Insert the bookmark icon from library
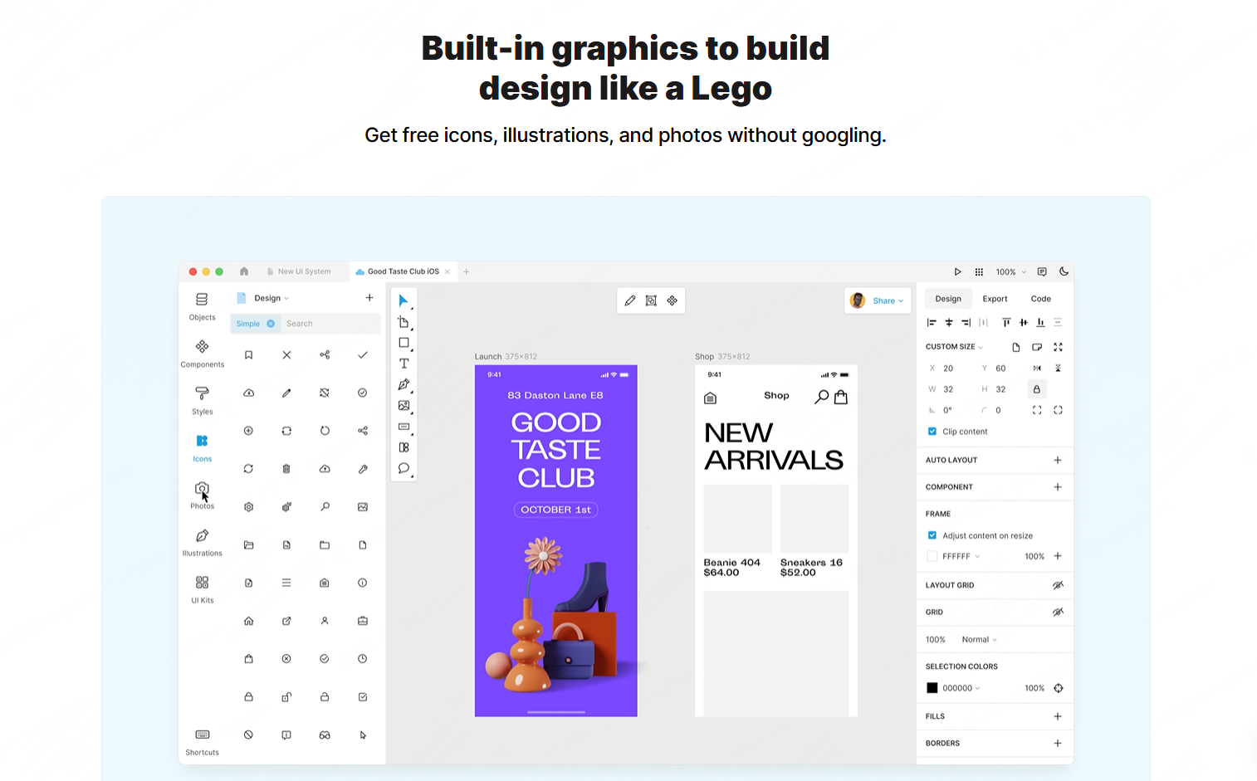The image size is (1257, 781). (x=248, y=355)
